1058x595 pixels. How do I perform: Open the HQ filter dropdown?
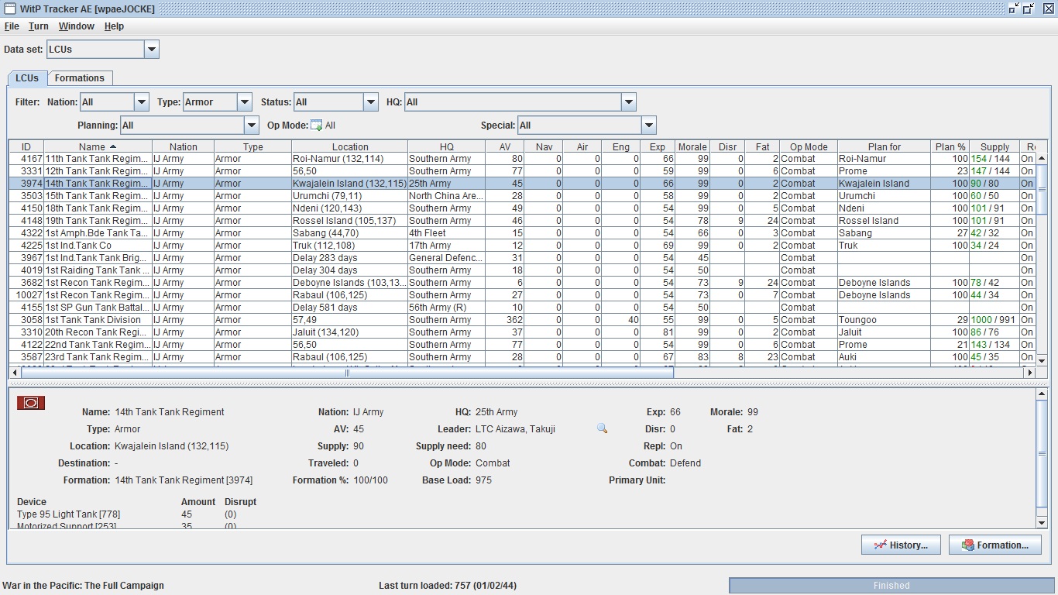[x=629, y=102]
